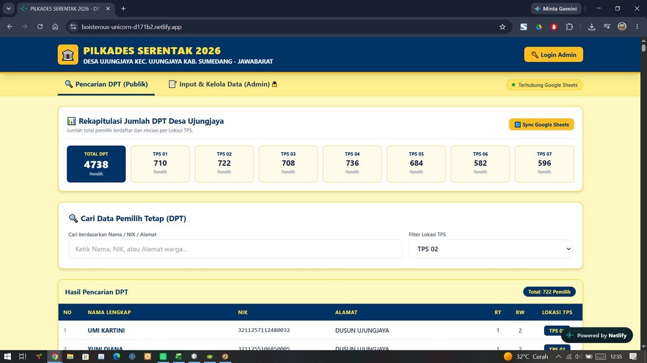647x363 pixels.
Task: Select the name UMI KARTINI
Action: coord(106,331)
